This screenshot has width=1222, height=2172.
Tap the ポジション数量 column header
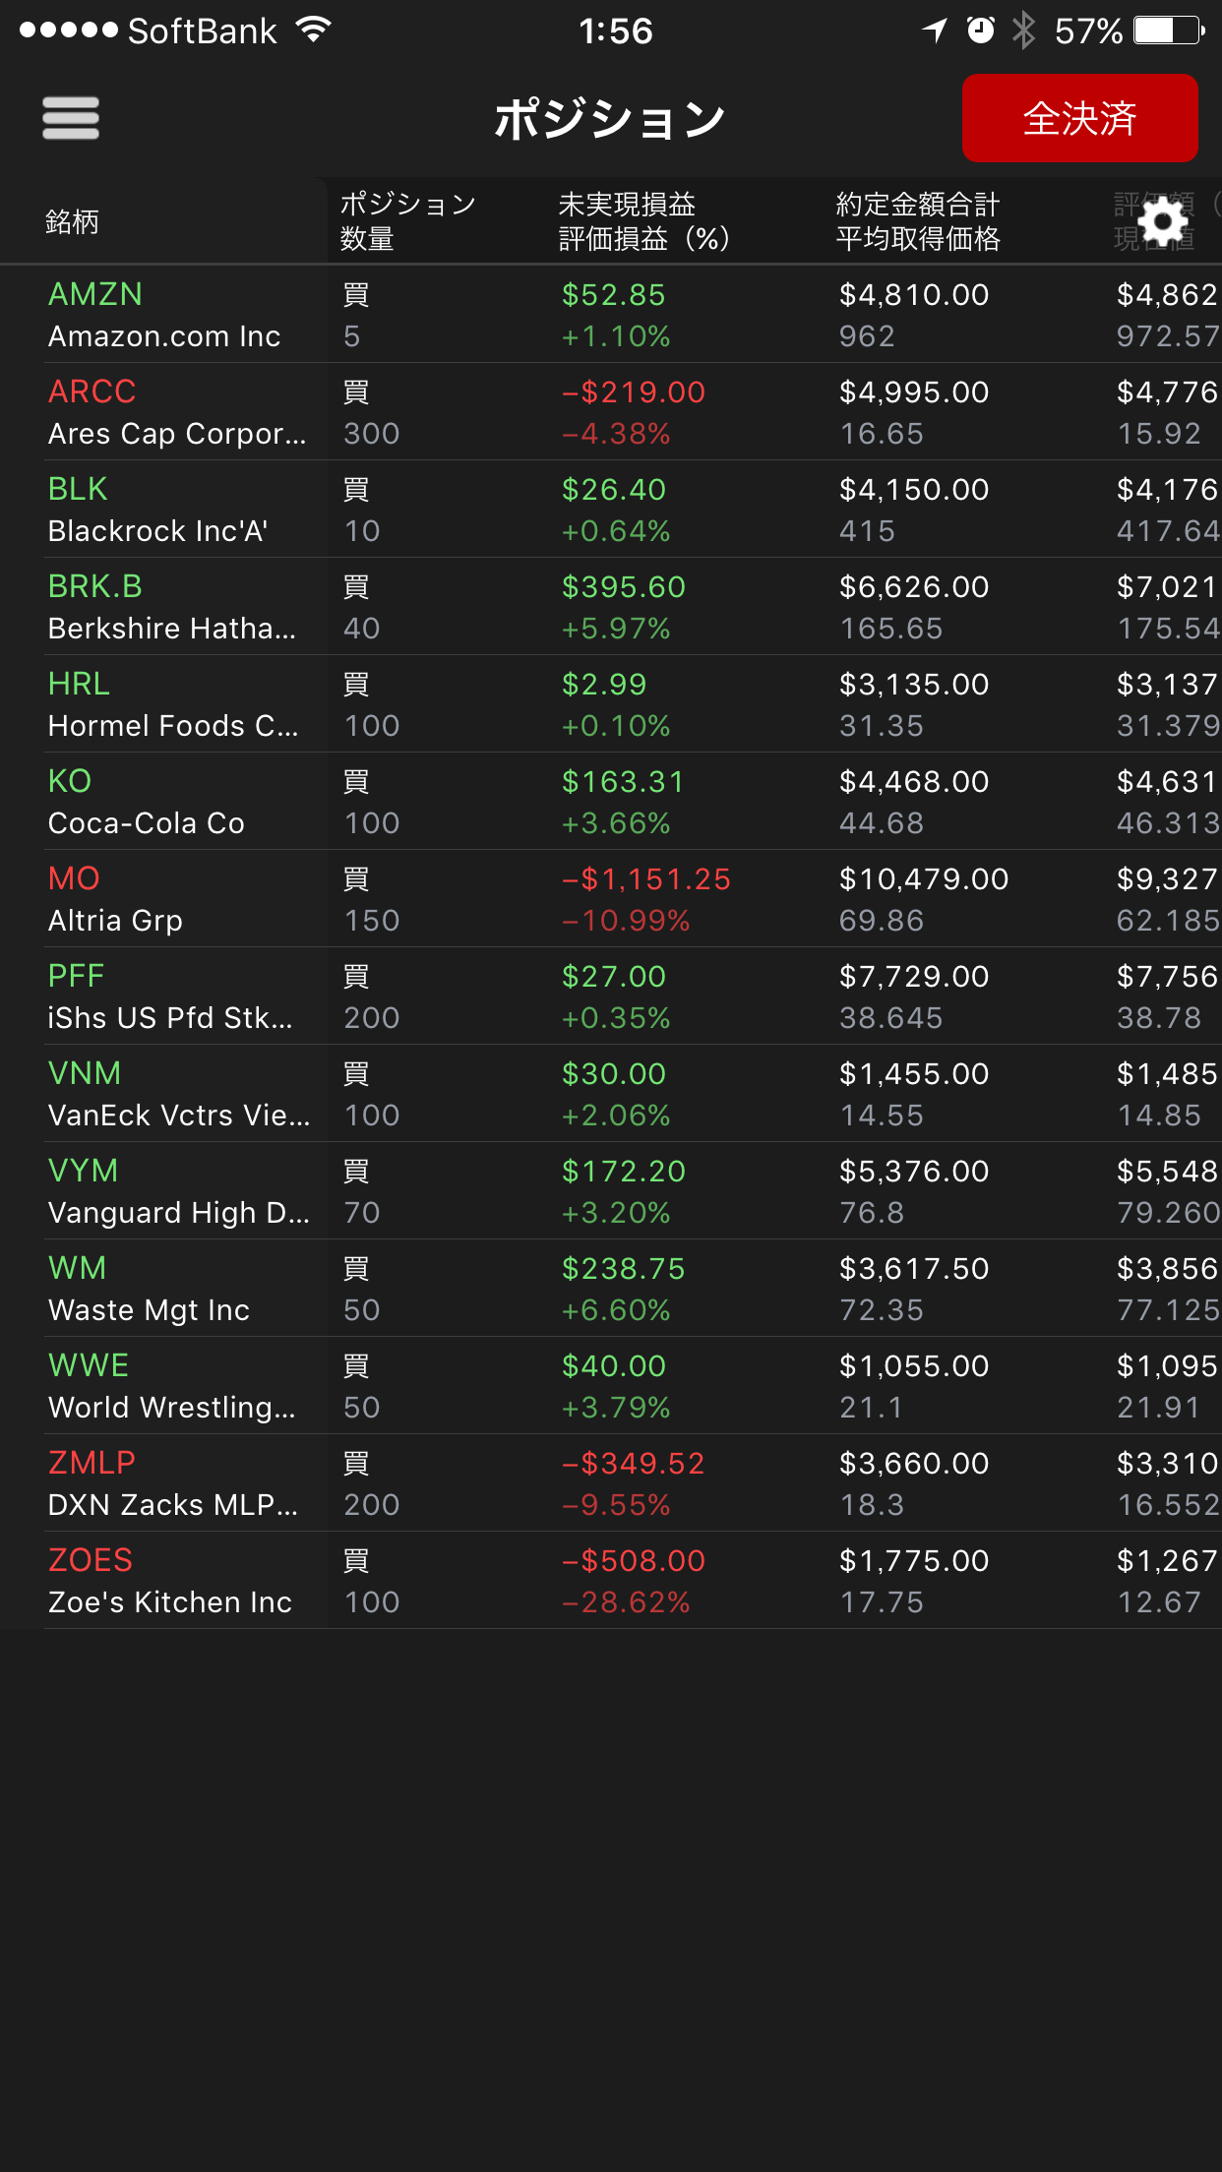(x=407, y=221)
